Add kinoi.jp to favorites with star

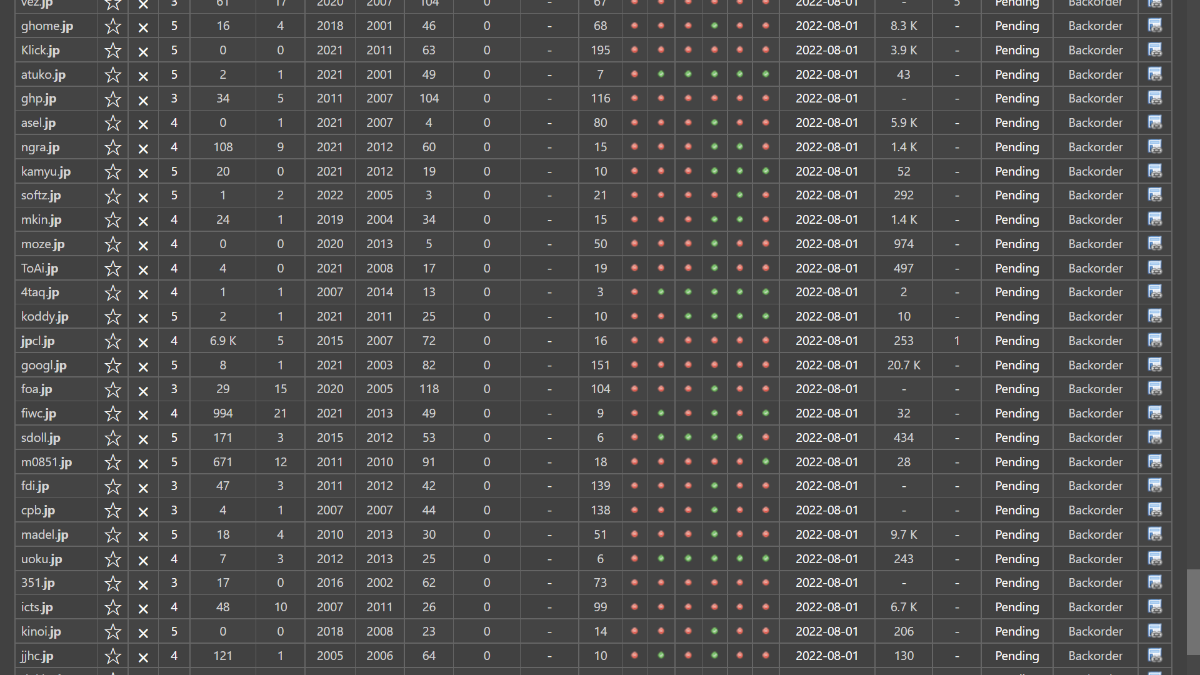(x=112, y=632)
